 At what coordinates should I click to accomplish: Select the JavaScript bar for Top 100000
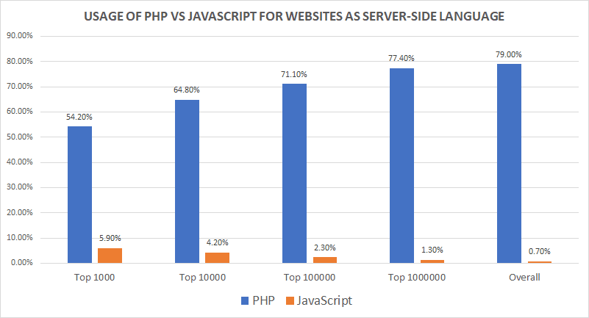[x=324, y=260]
